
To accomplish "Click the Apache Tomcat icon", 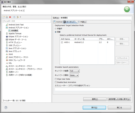I will click(7, 34).
